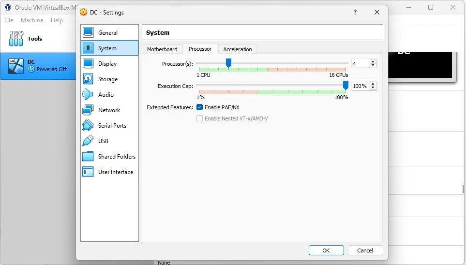Click the Execution Cap percentage field
Screen dimensions: 466x265
click(x=361, y=86)
